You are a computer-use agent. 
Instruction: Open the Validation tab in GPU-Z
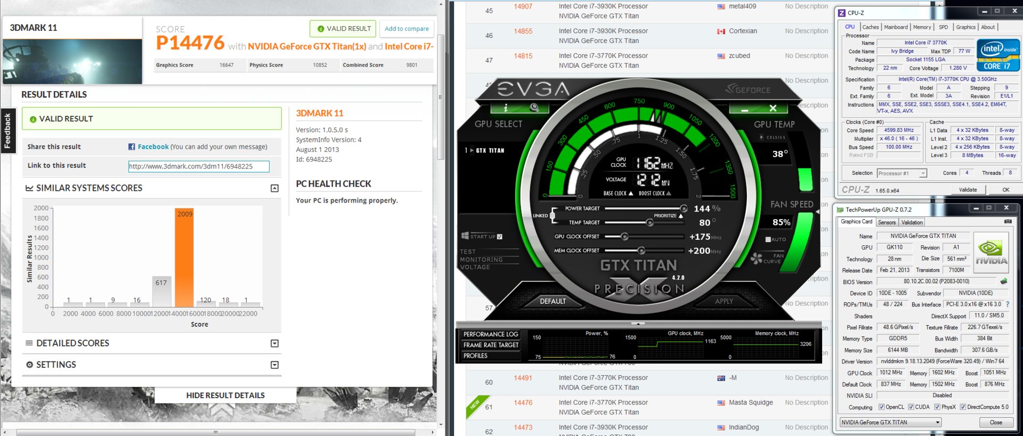[912, 222]
